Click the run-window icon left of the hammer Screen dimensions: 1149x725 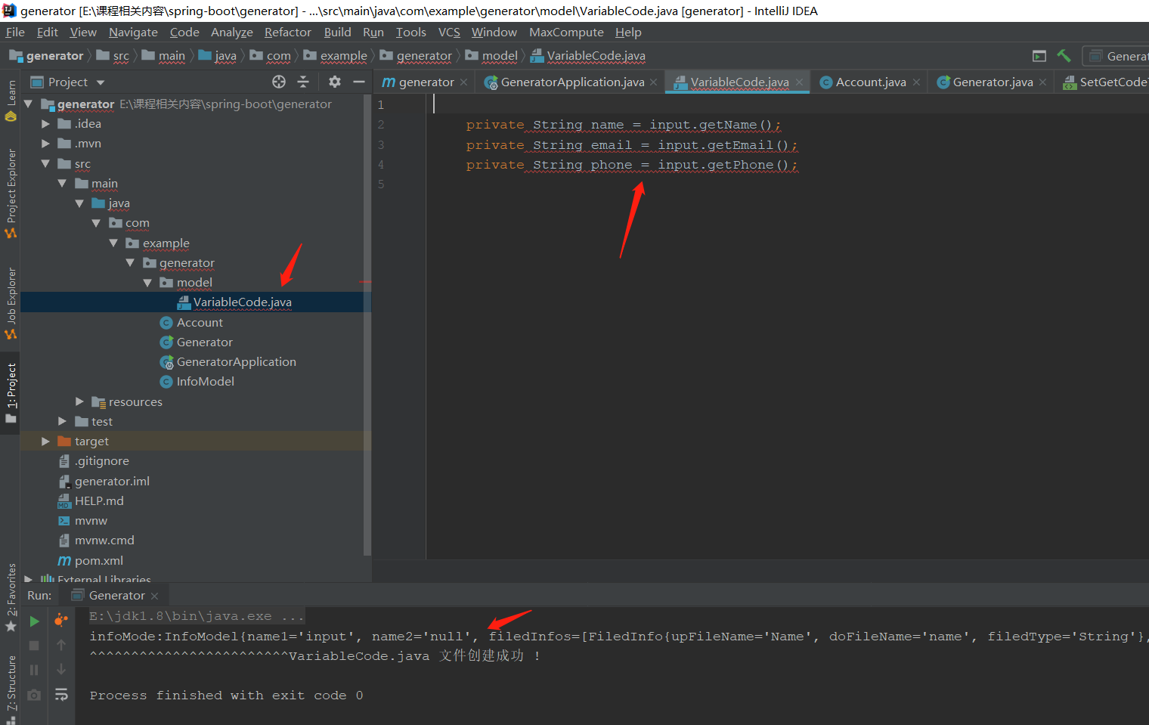click(1039, 56)
